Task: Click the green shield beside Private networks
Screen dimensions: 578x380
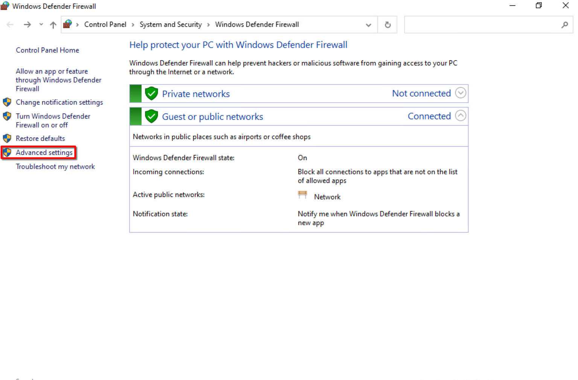Action: [x=151, y=94]
